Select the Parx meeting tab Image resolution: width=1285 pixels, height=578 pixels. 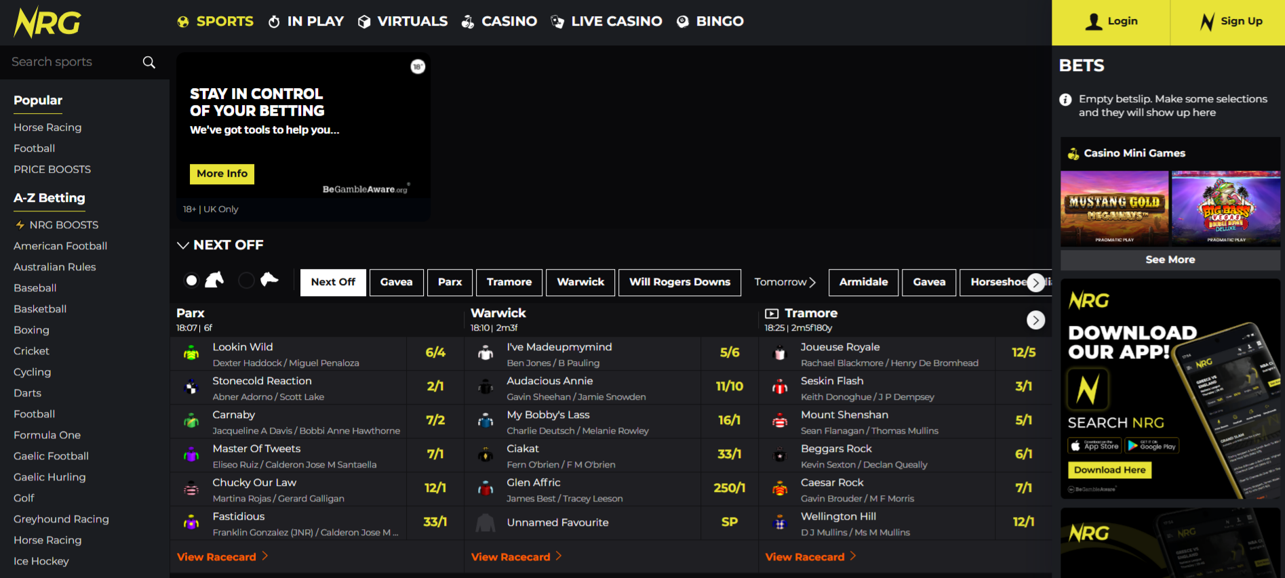click(x=450, y=283)
